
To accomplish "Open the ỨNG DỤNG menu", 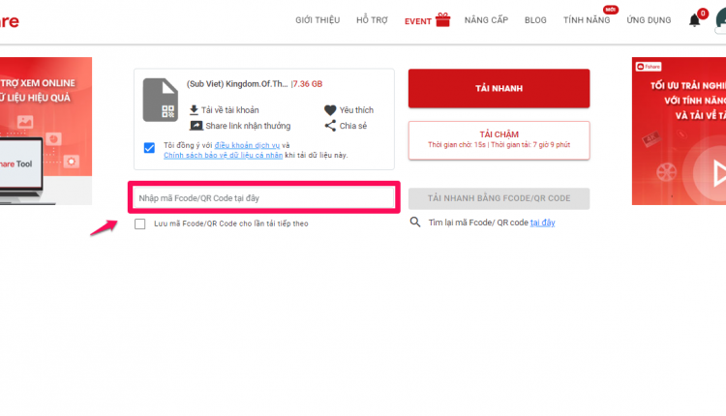I will pyautogui.click(x=649, y=20).
